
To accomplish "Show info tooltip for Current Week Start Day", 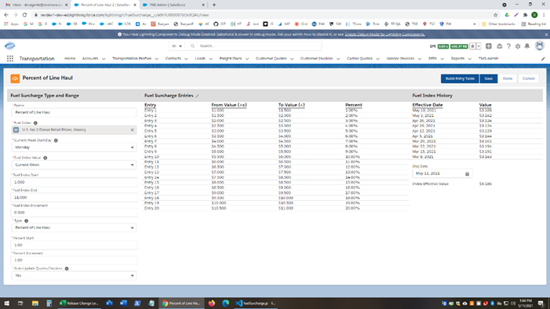I will point(56,140).
